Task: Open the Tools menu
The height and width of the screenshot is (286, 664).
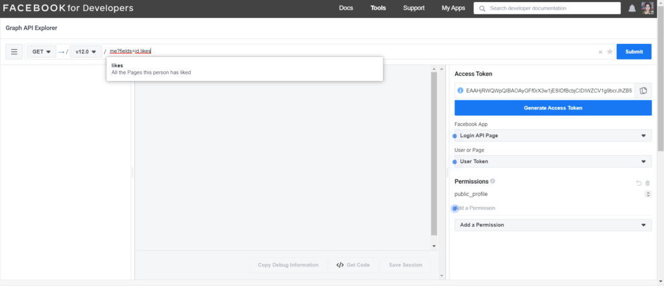Action: [x=378, y=8]
